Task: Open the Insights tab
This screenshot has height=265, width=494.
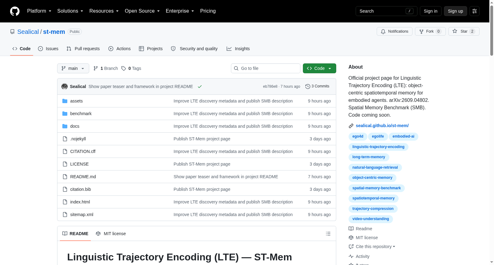Action: click(x=238, y=49)
